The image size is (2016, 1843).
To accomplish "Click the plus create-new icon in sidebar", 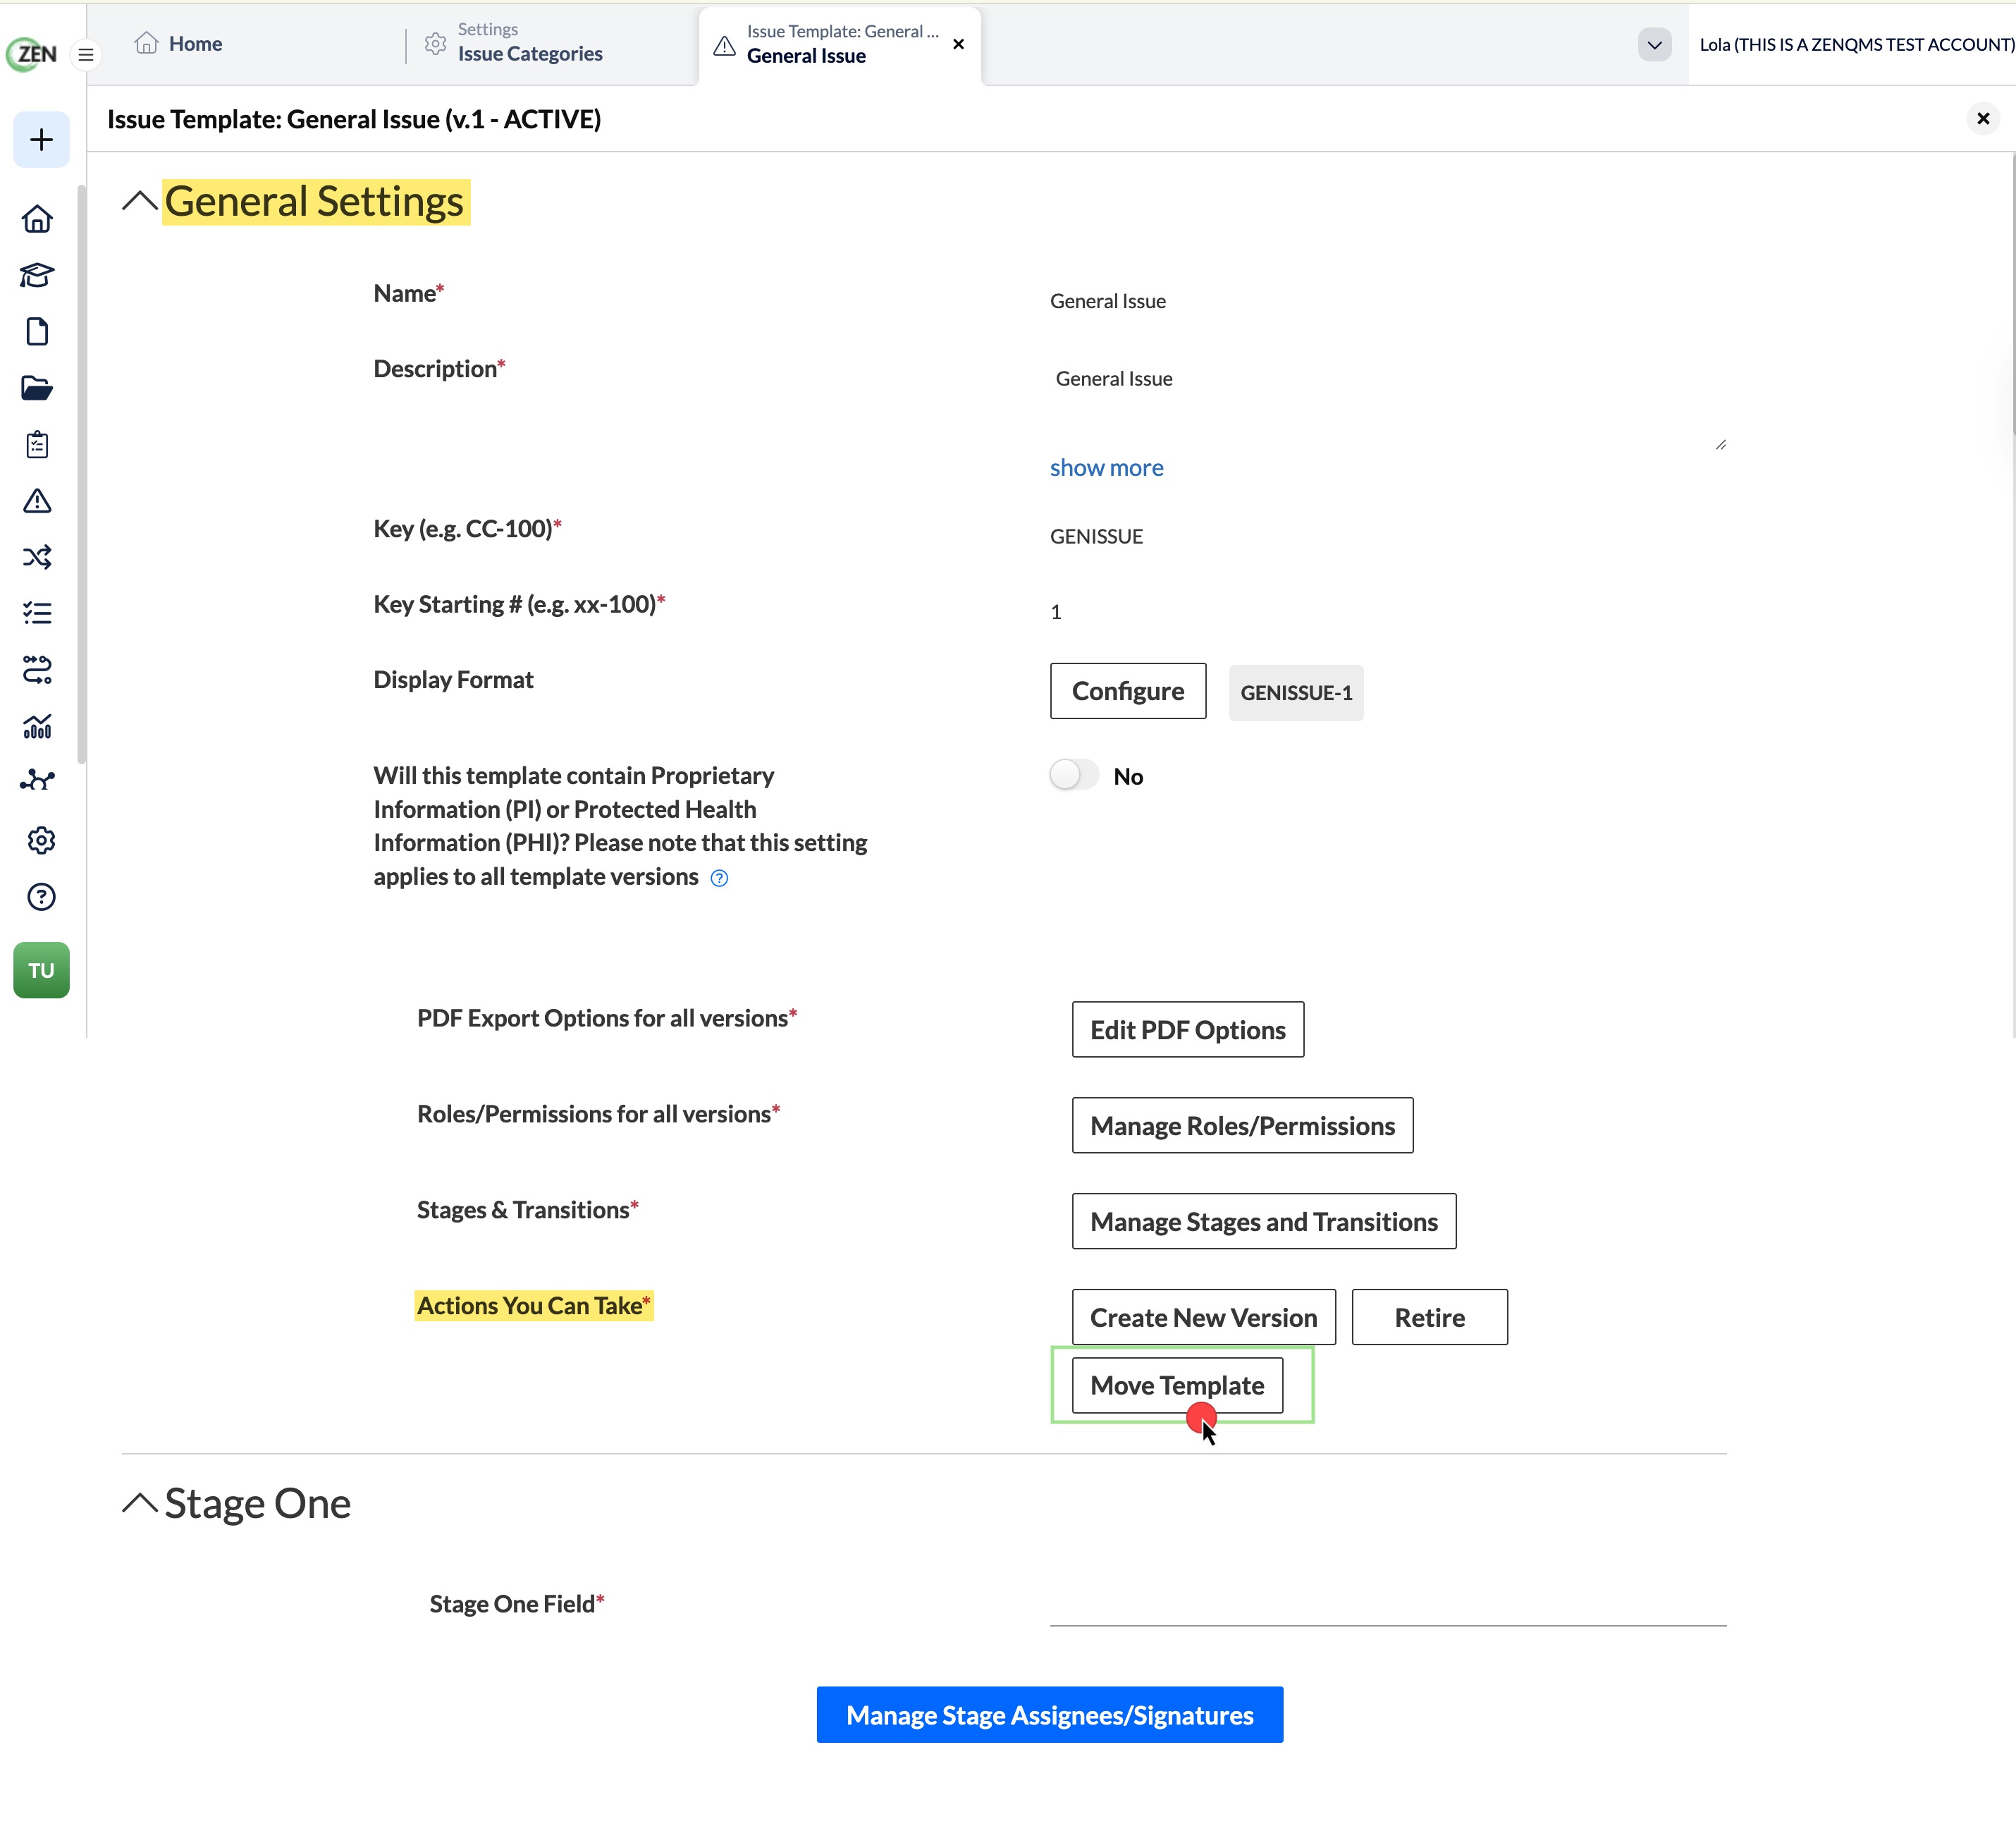I will (41, 140).
